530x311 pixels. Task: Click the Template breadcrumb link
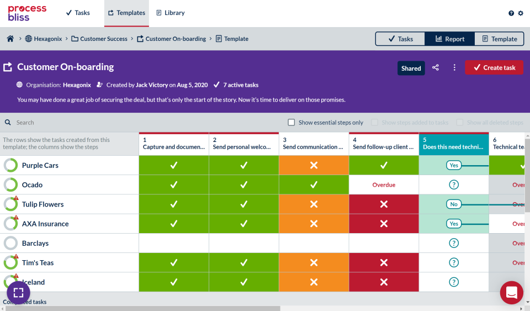point(232,39)
